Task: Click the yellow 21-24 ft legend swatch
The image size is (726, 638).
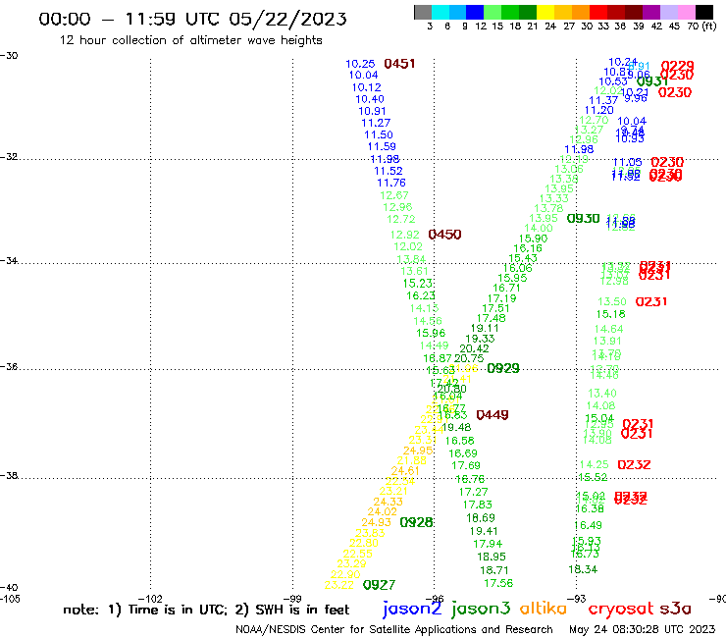Action: point(545,12)
